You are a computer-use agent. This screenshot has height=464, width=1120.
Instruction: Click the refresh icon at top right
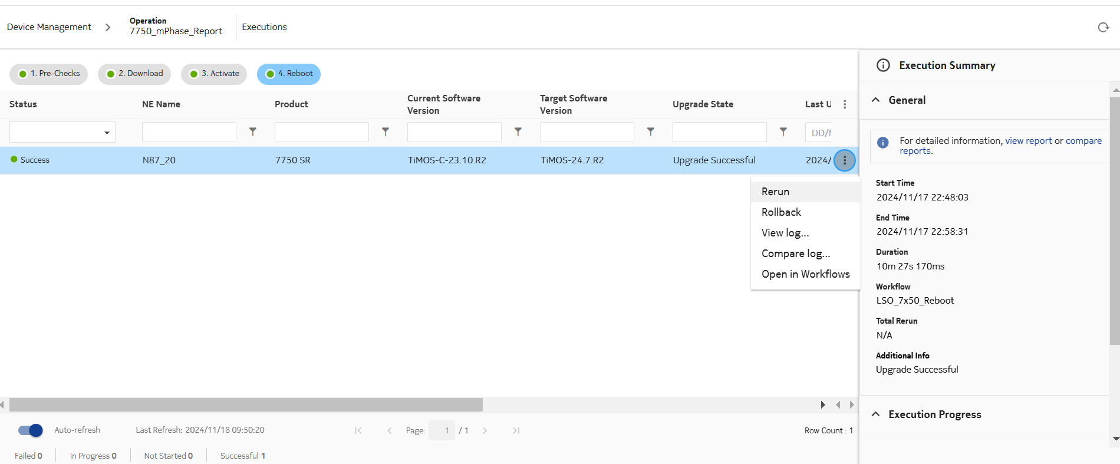1103,27
